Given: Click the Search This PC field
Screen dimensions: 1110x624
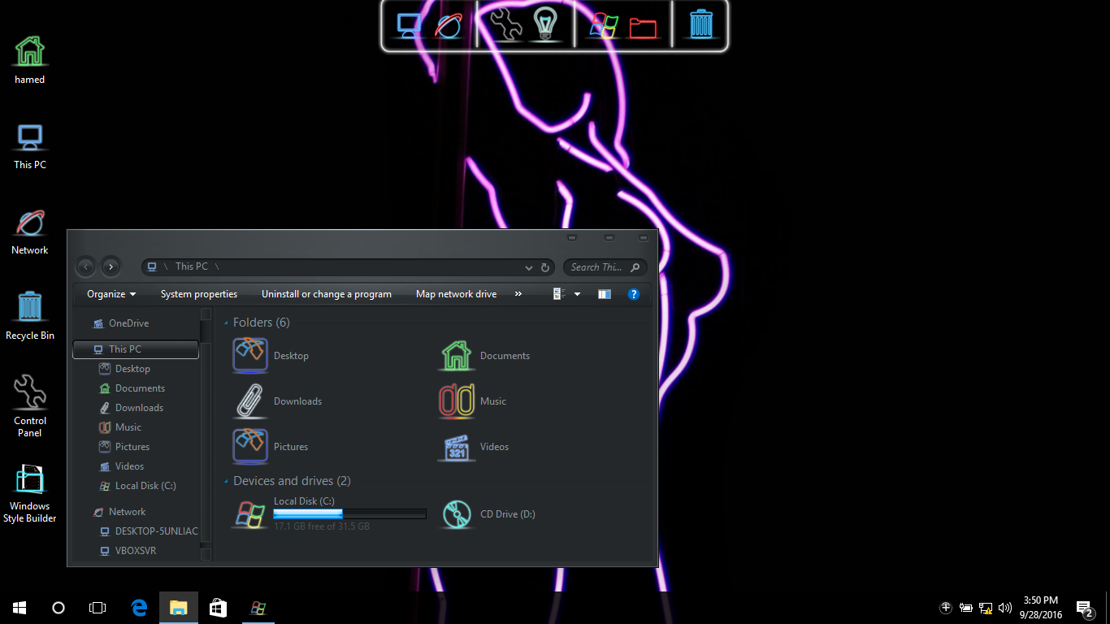Looking at the screenshot, I should pyautogui.click(x=597, y=267).
